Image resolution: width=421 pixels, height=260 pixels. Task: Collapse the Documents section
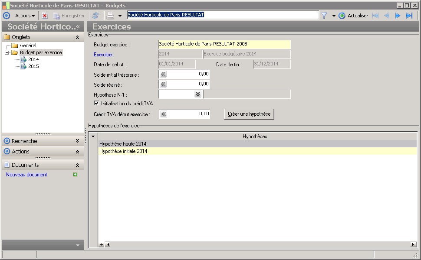pos(77,165)
